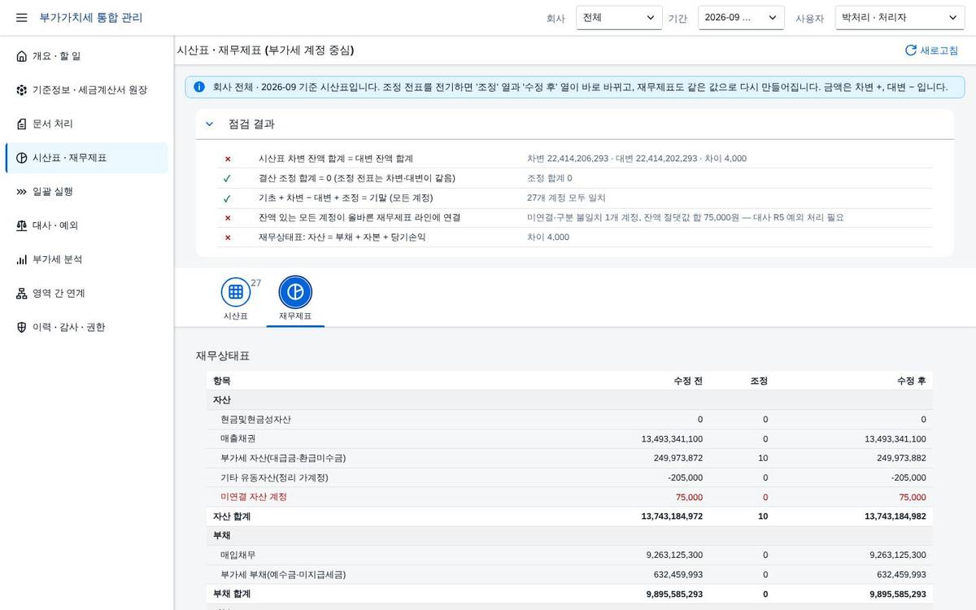Click the 항목 column header
Screen dimensions: 976x610
pos(221,381)
